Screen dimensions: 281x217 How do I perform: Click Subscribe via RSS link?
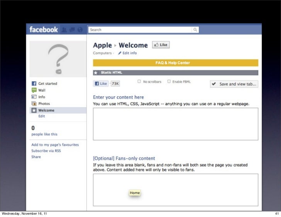pos(46,151)
